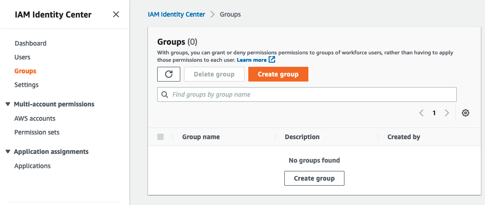The height and width of the screenshot is (205, 485).
Task: Click the search magnifier icon
Action: tap(165, 94)
